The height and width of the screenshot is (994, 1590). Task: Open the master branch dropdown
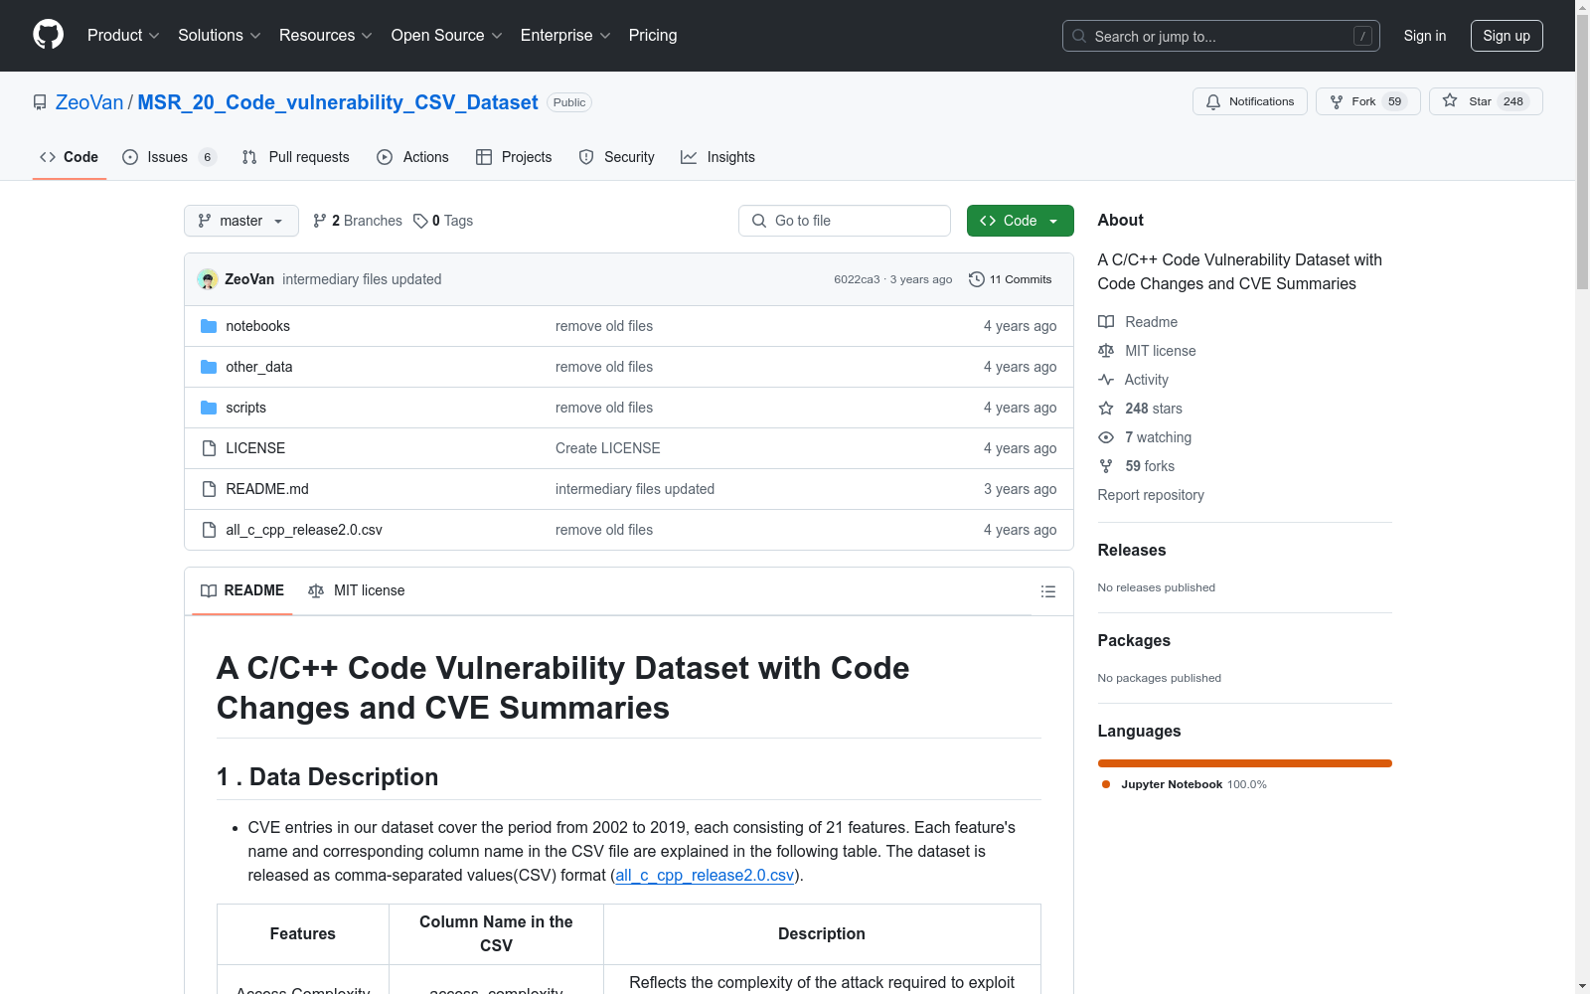[x=241, y=221]
